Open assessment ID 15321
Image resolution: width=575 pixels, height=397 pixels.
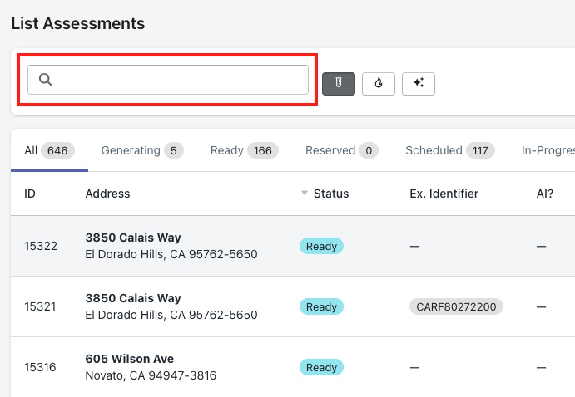[40, 306]
